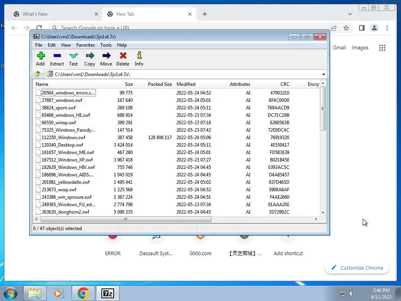This screenshot has width=401, height=301.
Task: Open the Favorites menu
Action: pos(85,45)
